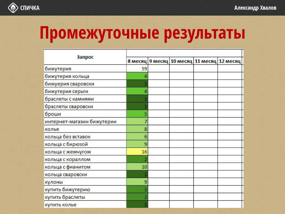Click the author name Александр Хвалов

255,8
